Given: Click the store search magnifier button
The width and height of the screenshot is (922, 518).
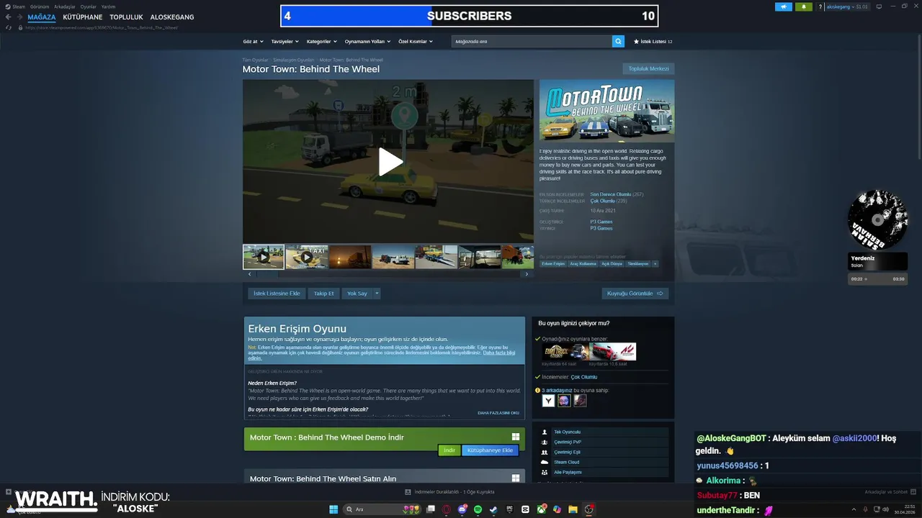Looking at the screenshot, I should point(618,41).
